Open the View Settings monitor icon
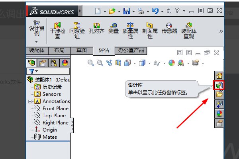Screen dimensions: 239x159 pos(196,63)
